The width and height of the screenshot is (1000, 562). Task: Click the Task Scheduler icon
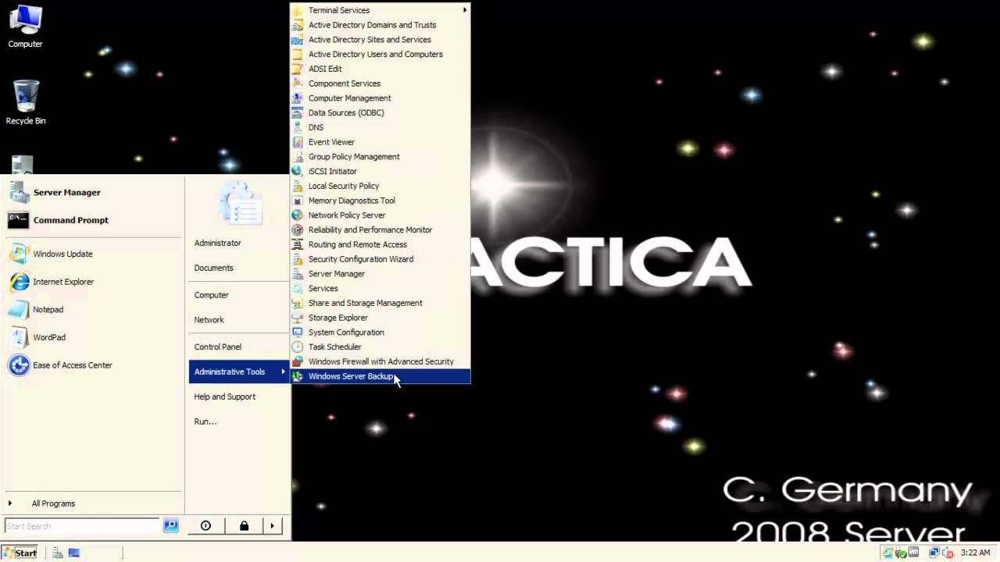(297, 347)
